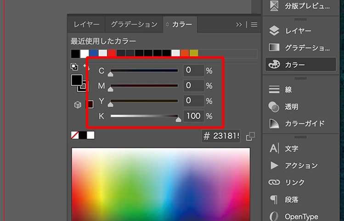The width and height of the screenshot is (344, 221).
Task: Switch to the レイヤー tab
Action: tap(86, 24)
